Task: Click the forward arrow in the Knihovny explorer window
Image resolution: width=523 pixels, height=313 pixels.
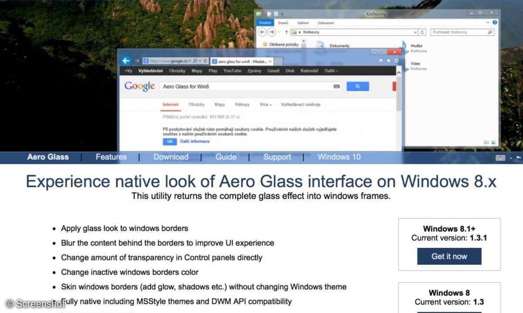Action: (272, 32)
